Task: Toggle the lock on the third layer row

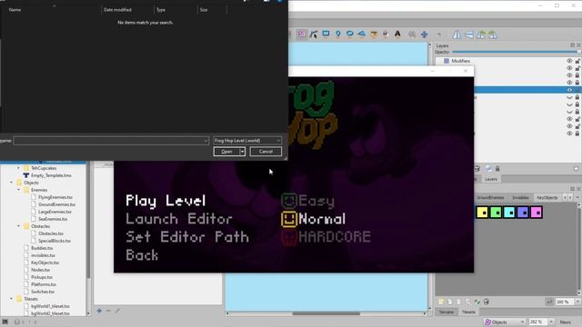Action: click(577, 75)
